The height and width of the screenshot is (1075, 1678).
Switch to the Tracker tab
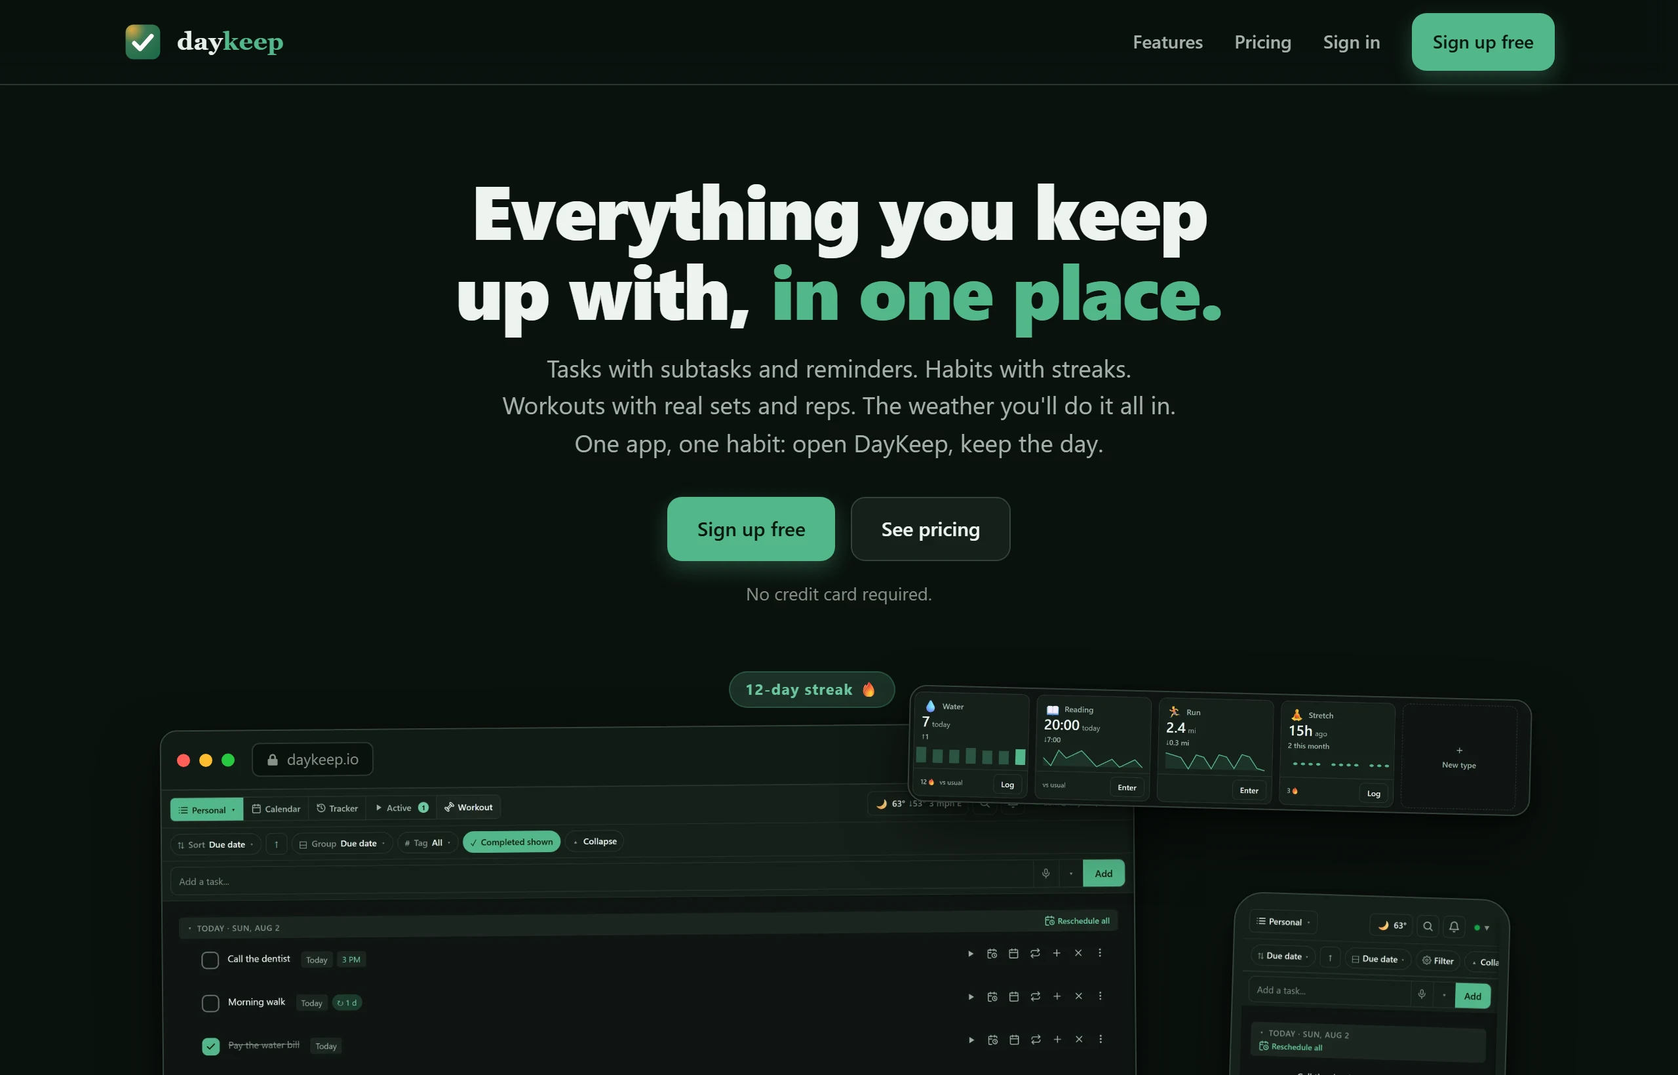coord(337,808)
